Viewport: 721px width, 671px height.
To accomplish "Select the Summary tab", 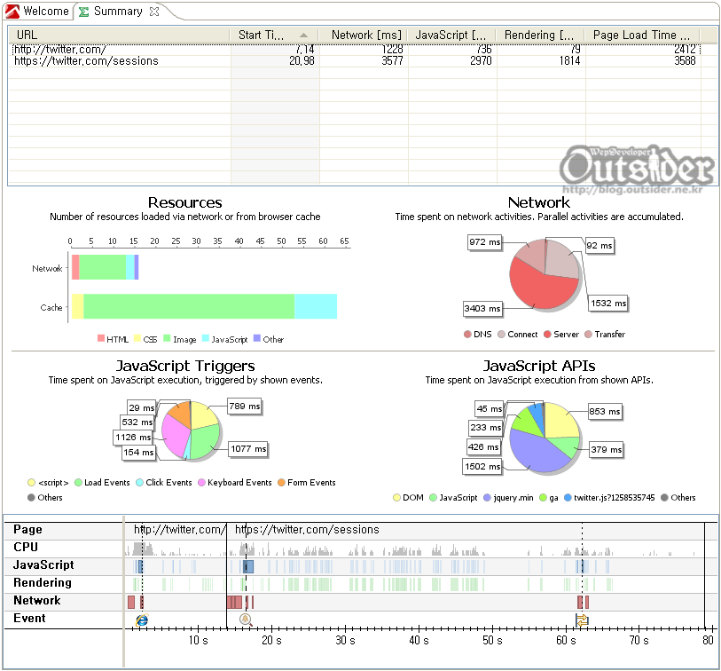I will [118, 11].
